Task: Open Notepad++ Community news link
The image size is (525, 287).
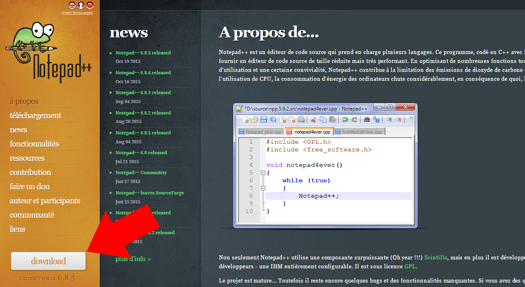Action: pyautogui.click(x=141, y=173)
